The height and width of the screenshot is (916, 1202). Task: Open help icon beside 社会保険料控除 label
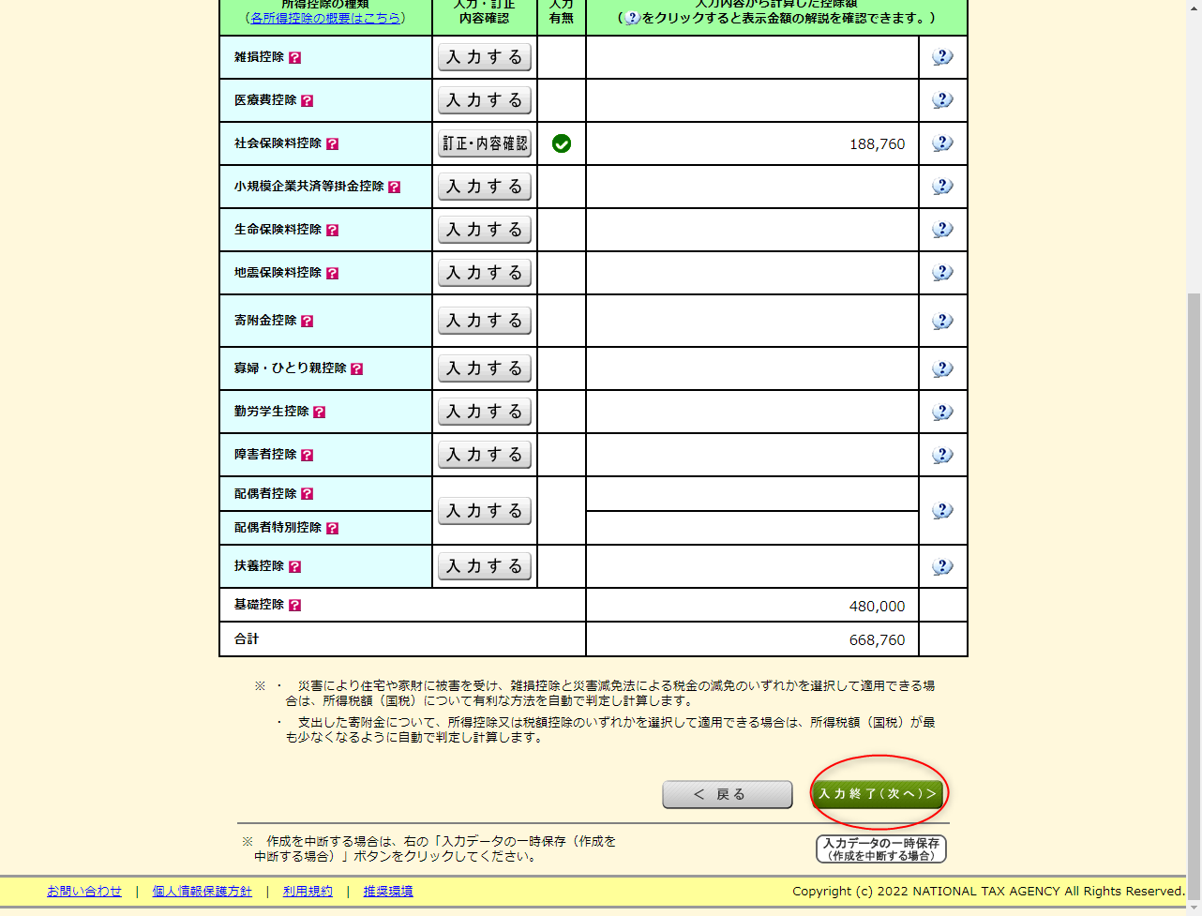point(332,144)
